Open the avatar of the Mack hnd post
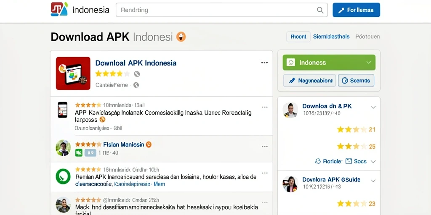The width and height of the screenshot is (431, 215). [x=63, y=205]
